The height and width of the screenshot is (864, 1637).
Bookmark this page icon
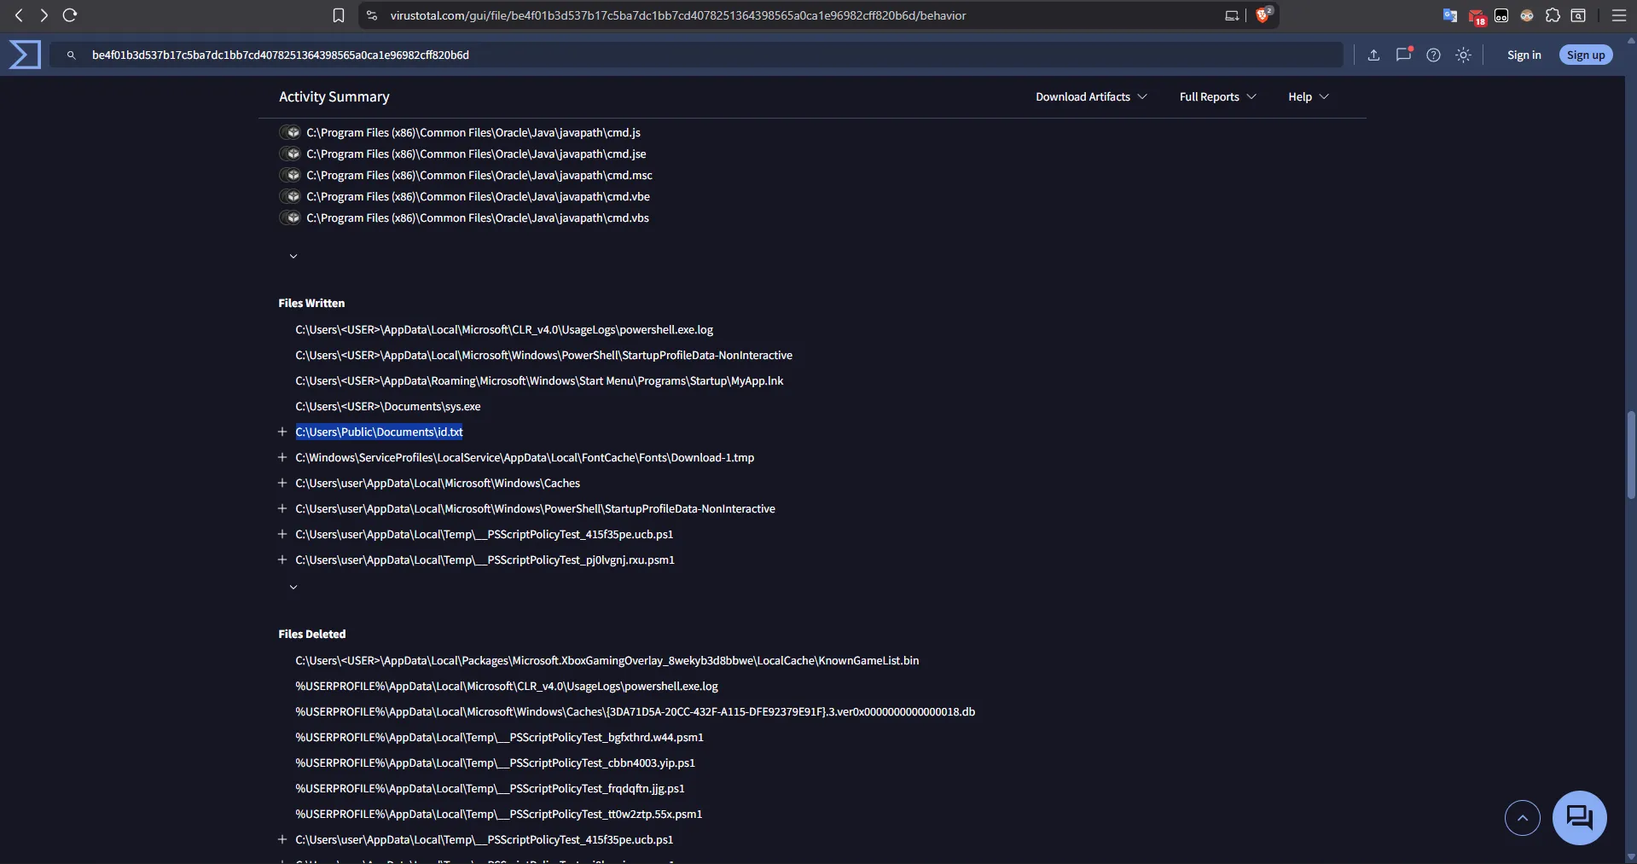(339, 15)
